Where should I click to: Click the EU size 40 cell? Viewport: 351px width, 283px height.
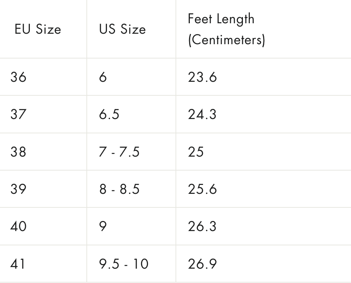pos(19,226)
